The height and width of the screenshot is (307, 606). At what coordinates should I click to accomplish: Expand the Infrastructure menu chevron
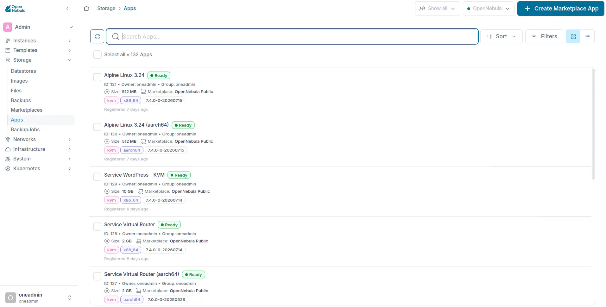[70, 149]
